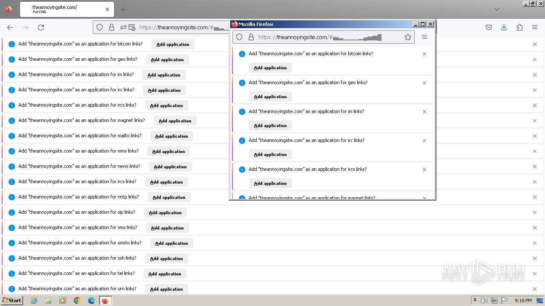The width and height of the screenshot is (545, 306).
Task: Open Pocket save icon in main toolbar
Action: click(x=489, y=27)
